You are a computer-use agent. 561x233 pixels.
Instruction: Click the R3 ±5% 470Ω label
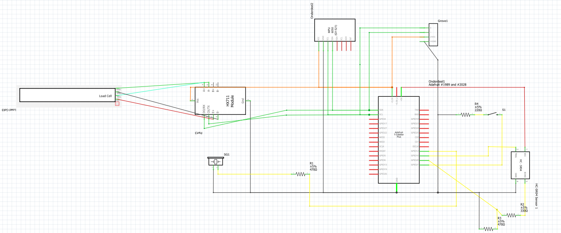click(x=501, y=221)
